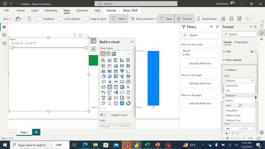Screen dimensions: 265x149
Task: Open the Pane switcher dropdown
Action: (x=144, y=19)
